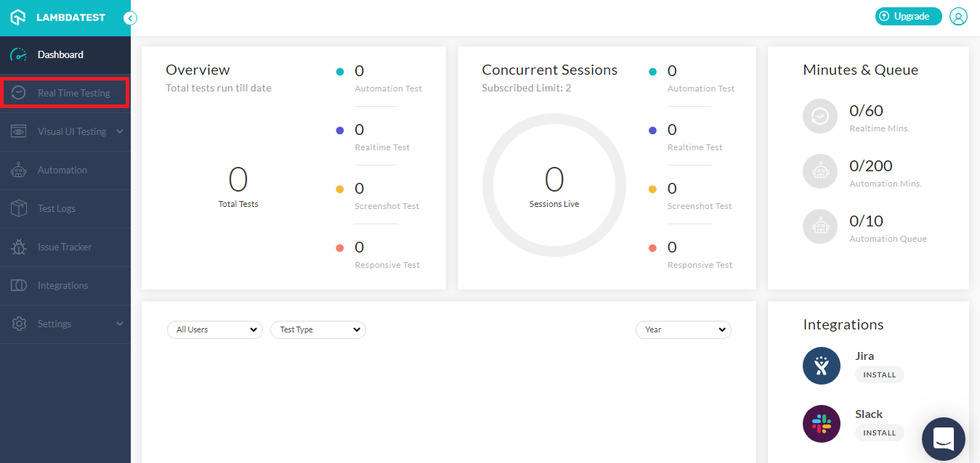The width and height of the screenshot is (980, 463).
Task: Open the LambdaTest home logo
Action: (58, 16)
